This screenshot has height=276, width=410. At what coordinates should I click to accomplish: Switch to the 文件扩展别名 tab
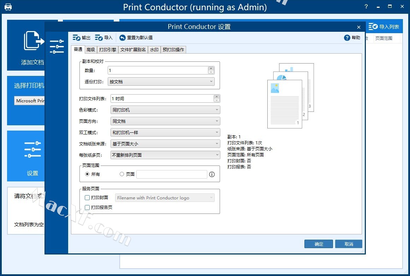click(x=133, y=50)
